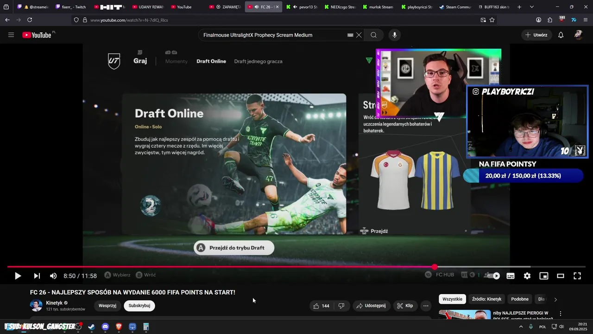Close the active FC 26 tab
The image size is (593, 334).
coord(278,7)
